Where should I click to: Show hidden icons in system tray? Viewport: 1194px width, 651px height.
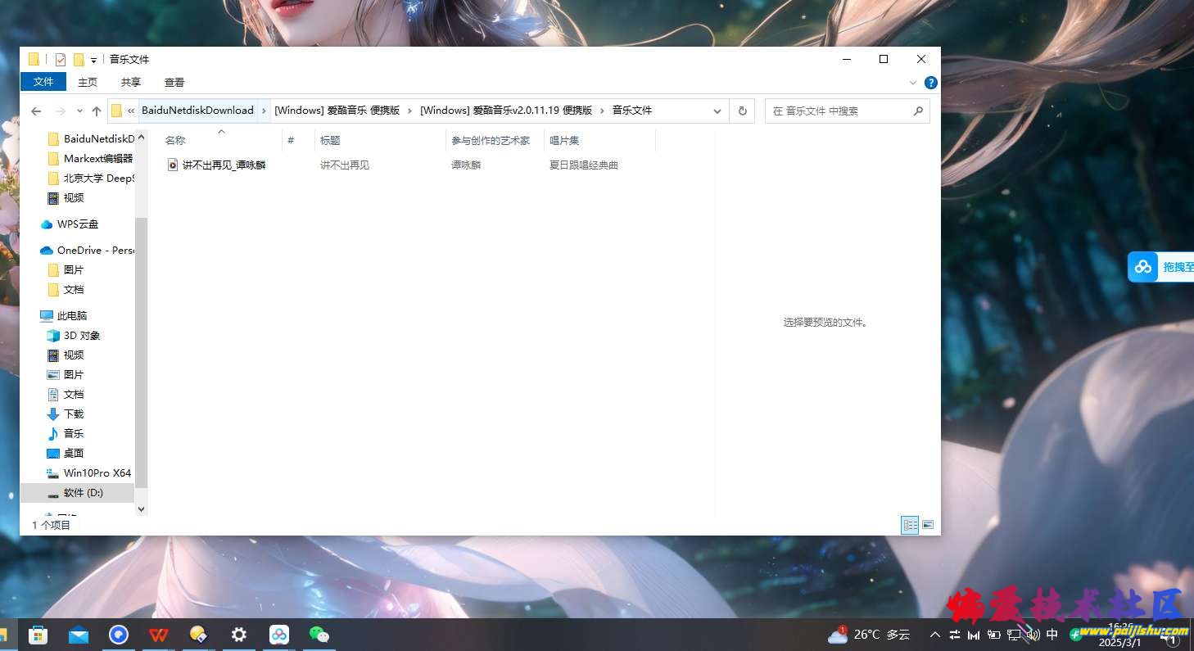[935, 634]
